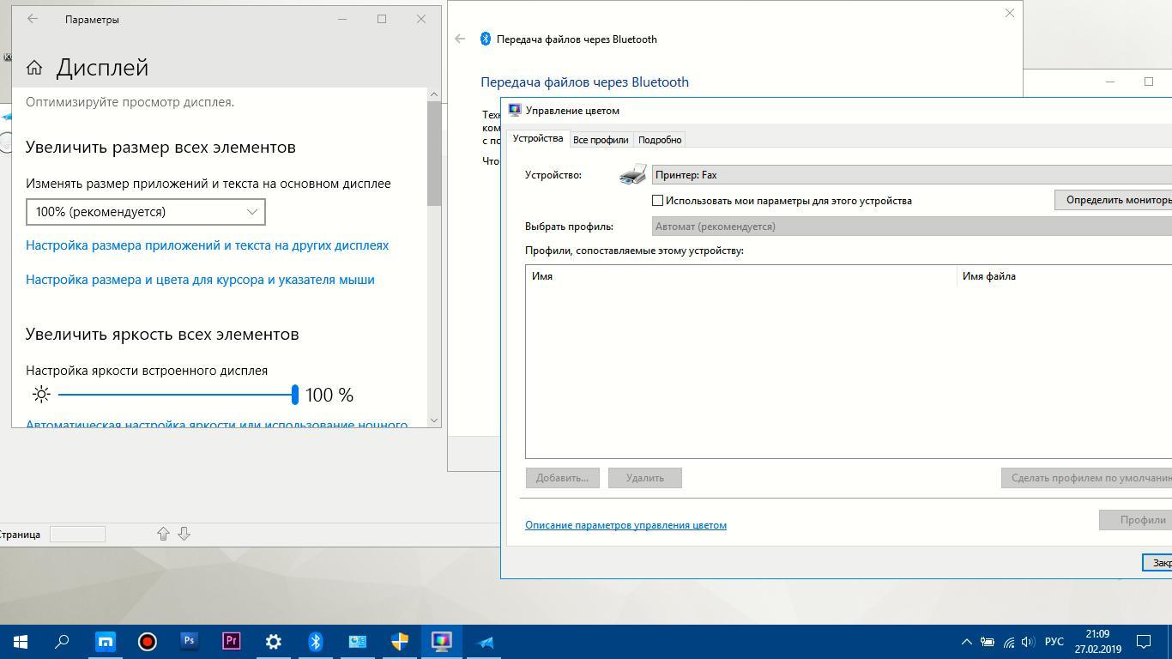Enable 'Использовать мои параметры для этого устройства' checkbox

658,201
